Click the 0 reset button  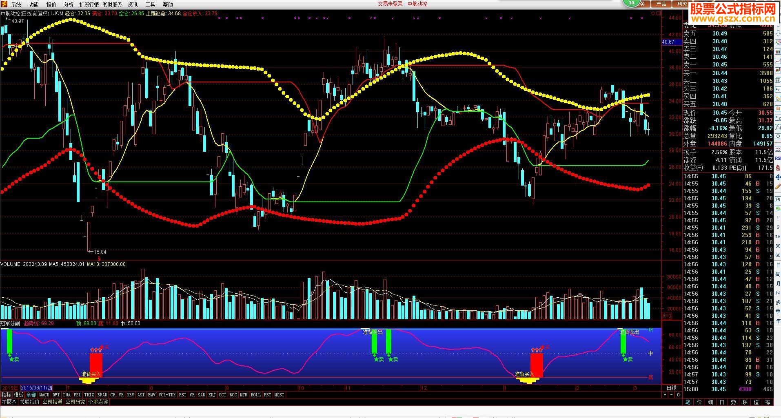[678, 395]
